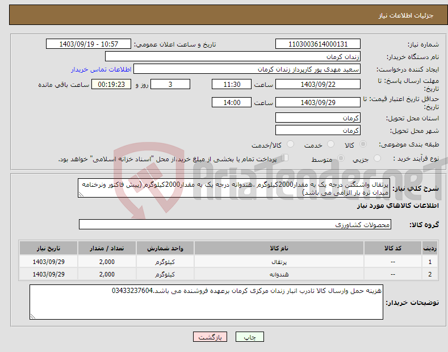Click the هندوانه item name cell
This screenshot has height=352, width=448.
pos(279,274)
